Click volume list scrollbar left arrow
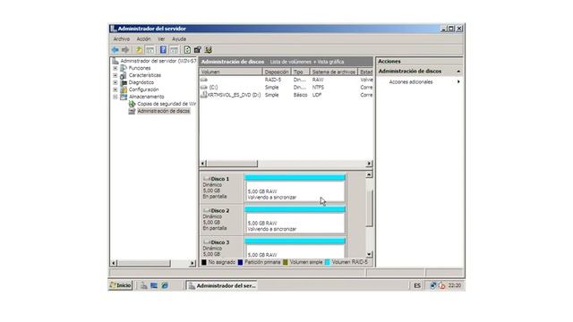Screen dimensions: 573x322 (x=203, y=163)
